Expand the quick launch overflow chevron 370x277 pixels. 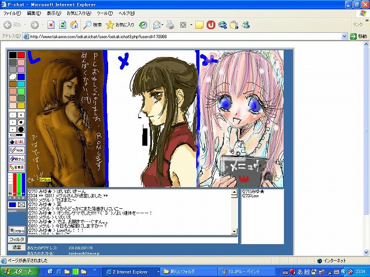(95, 270)
